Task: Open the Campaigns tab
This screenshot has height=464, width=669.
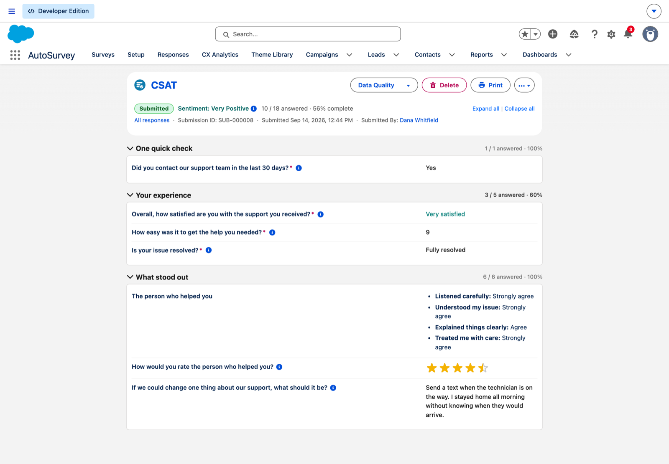Action: [322, 55]
